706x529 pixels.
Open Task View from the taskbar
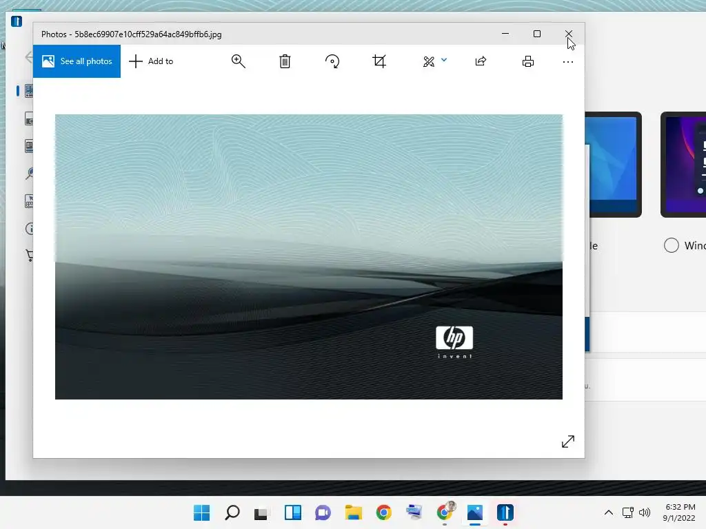tap(261, 513)
